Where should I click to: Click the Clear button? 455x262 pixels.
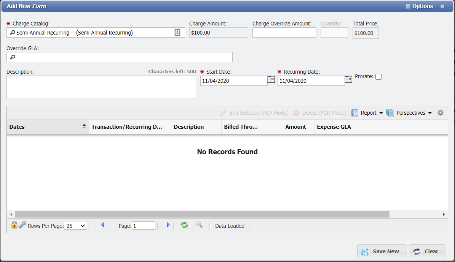(x=428, y=251)
